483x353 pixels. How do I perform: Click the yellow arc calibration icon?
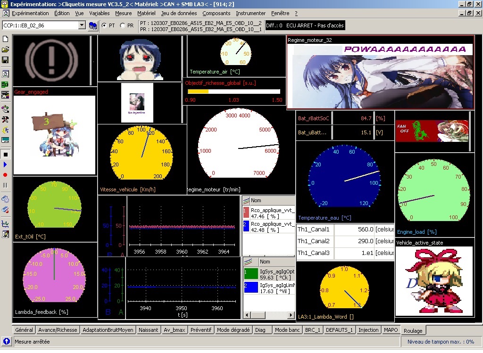(x=5, y=130)
